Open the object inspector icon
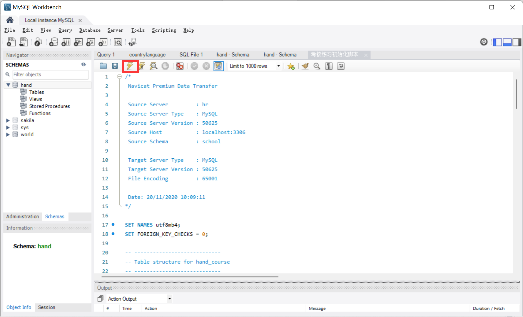The image size is (523, 317). coord(38,42)
